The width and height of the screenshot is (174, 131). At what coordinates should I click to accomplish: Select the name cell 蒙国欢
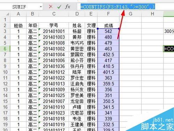(x=77, y=54)
